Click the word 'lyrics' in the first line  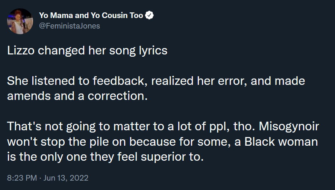(153, 51)
